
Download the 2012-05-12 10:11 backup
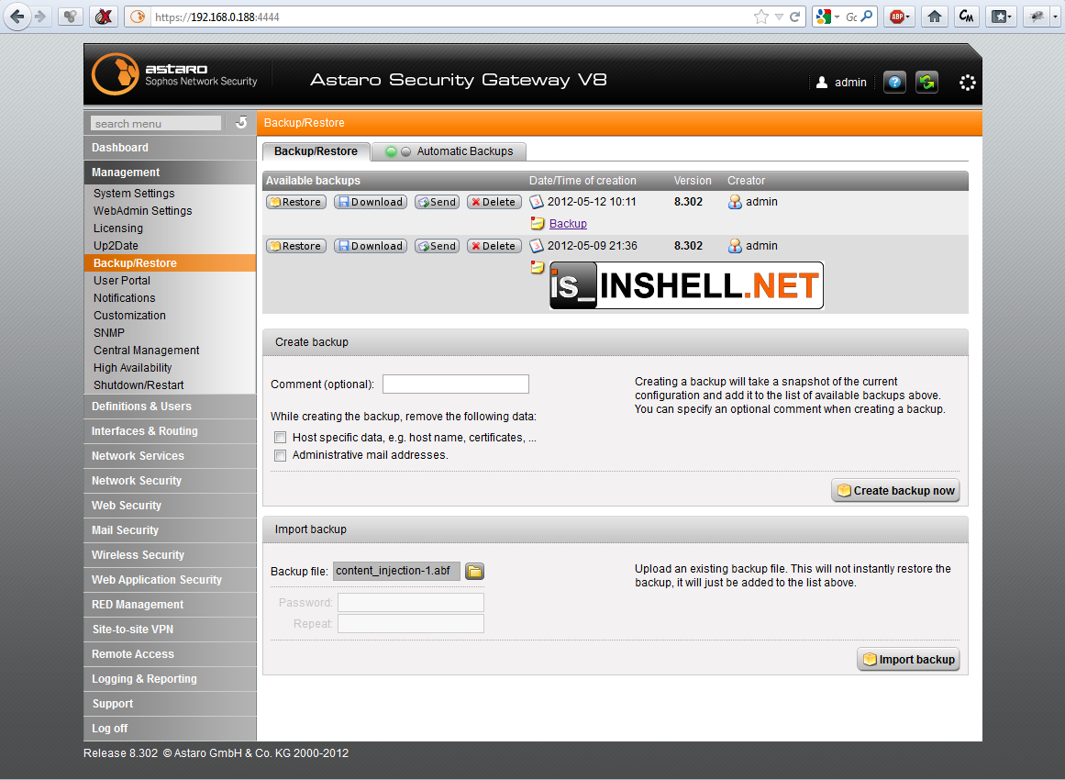371,202
